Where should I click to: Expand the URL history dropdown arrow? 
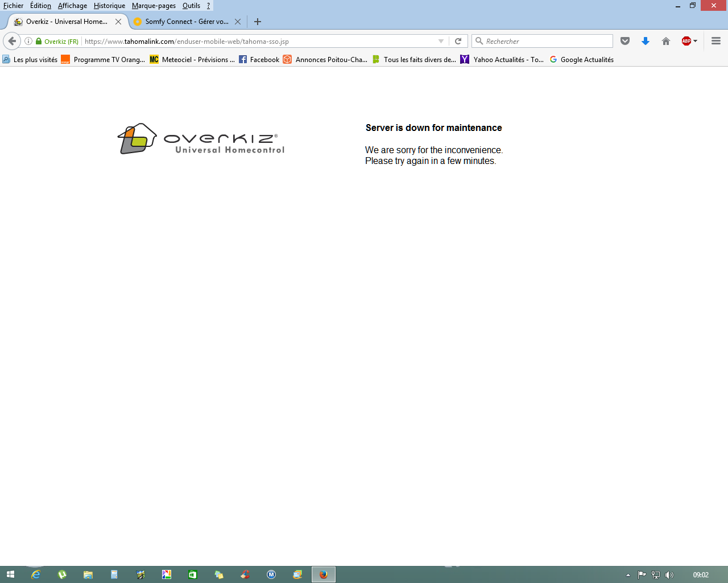point(441,41)
